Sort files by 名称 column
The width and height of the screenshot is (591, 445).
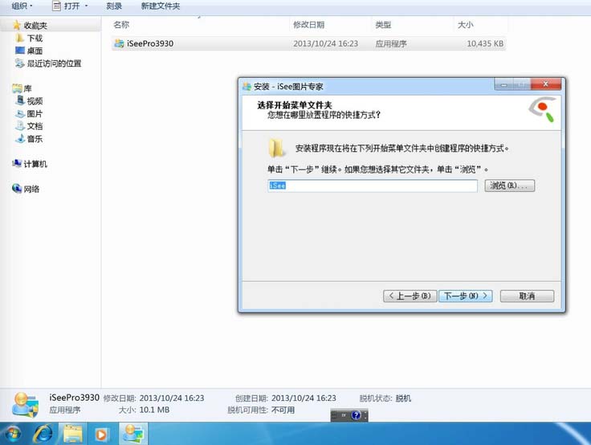pyautogui.click(x=121, y=25)
